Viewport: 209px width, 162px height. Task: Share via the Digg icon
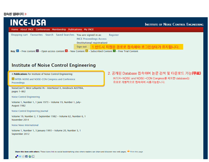coord(23,156)
